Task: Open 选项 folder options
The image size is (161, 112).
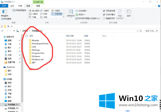Action: [x=129, y=13]
